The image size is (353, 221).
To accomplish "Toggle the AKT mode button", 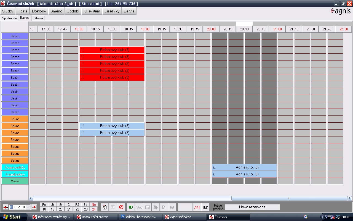I will point(197,207).
